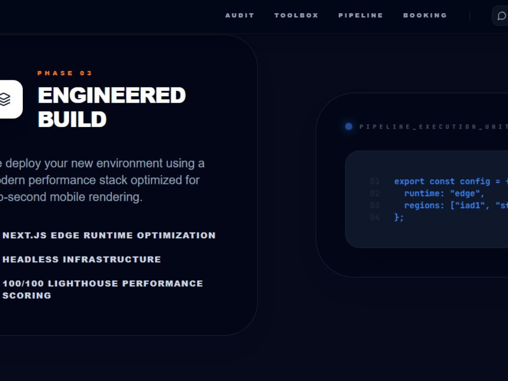Open the BOOKING page link
Screen dimensions: 508x381
(x=425, y=15)
